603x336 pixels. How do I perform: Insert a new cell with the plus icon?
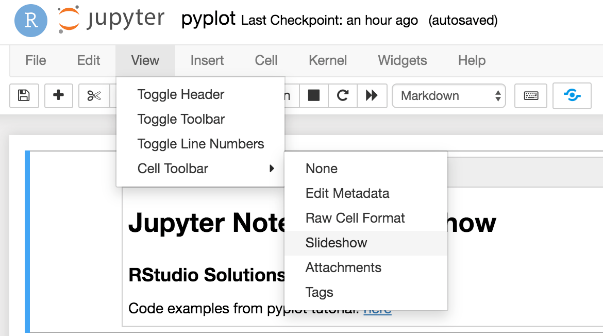[x=58, y=96]
